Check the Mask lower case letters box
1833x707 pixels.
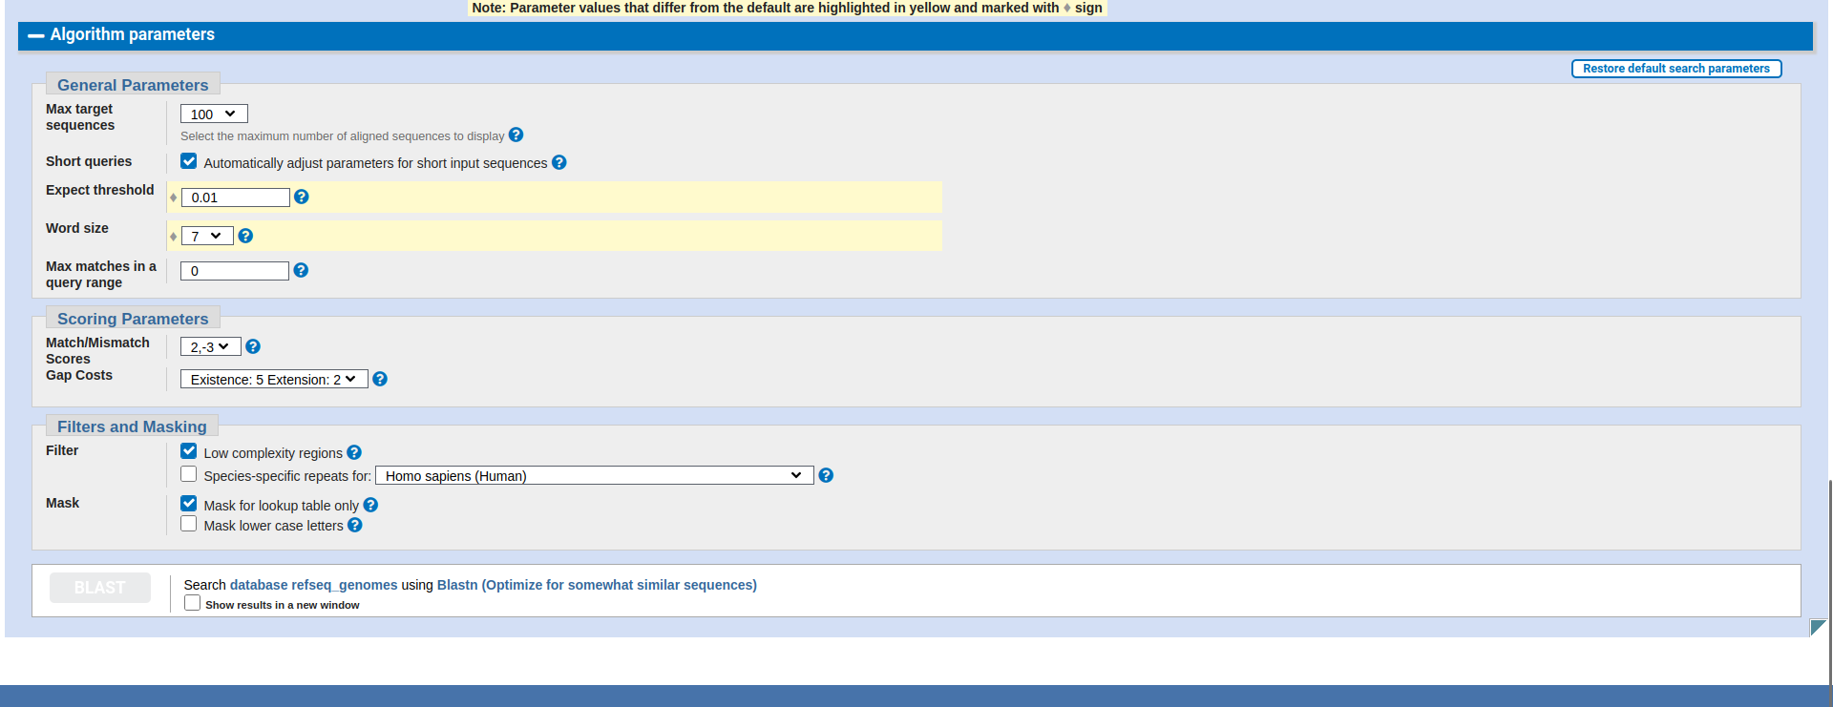coord(189,524)
